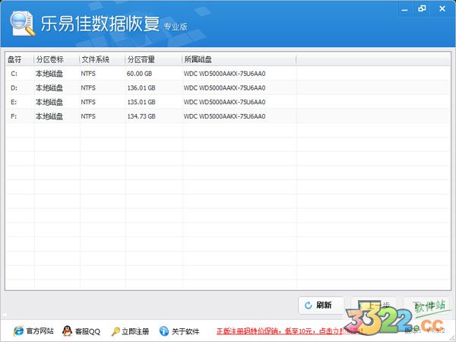The width and height of the screenshot is (456, 342).
Task: Click the 136.01 GB capacity cell
Action: click(141, 88)
